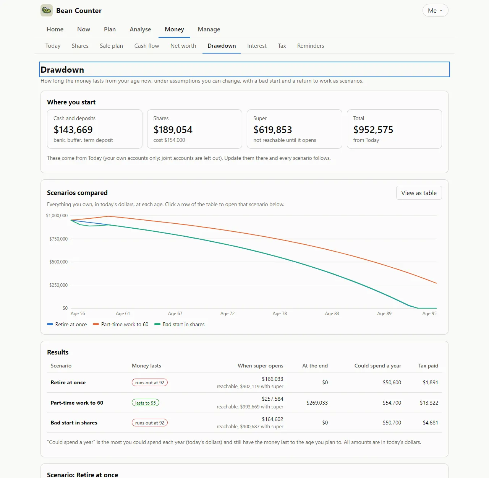Switch to the Shares sub-tab
The width and height of the screenshot is (489, 478).
click(x=80, y=46)
